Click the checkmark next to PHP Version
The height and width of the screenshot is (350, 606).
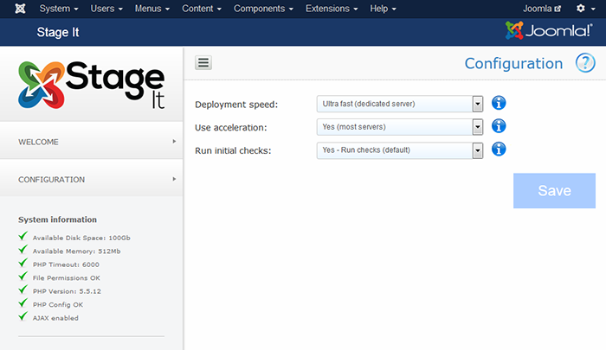pyautogui.click(x=23, y=290)
